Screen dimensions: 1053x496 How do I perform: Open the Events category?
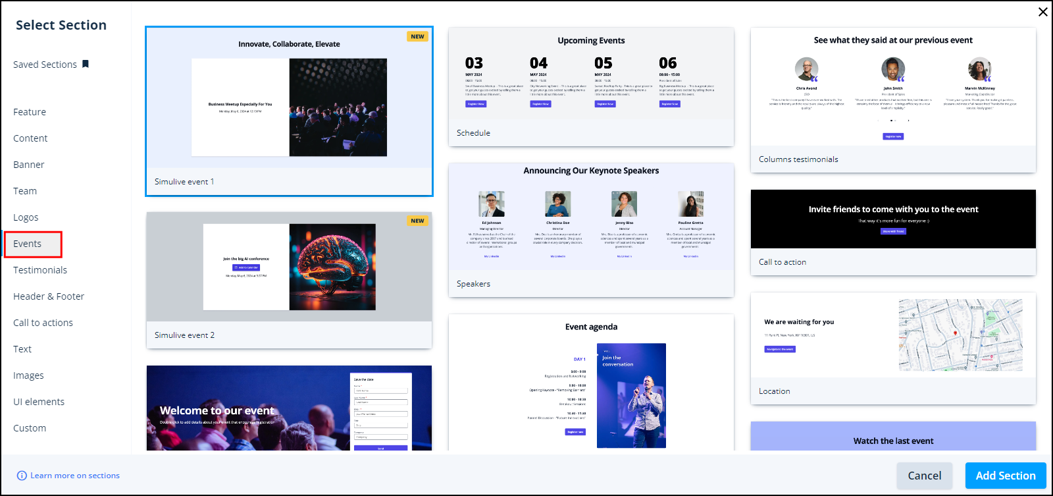(x=28, y=244)
